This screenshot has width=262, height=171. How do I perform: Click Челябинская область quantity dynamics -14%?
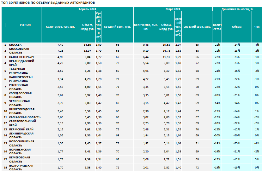pos(217,103)
